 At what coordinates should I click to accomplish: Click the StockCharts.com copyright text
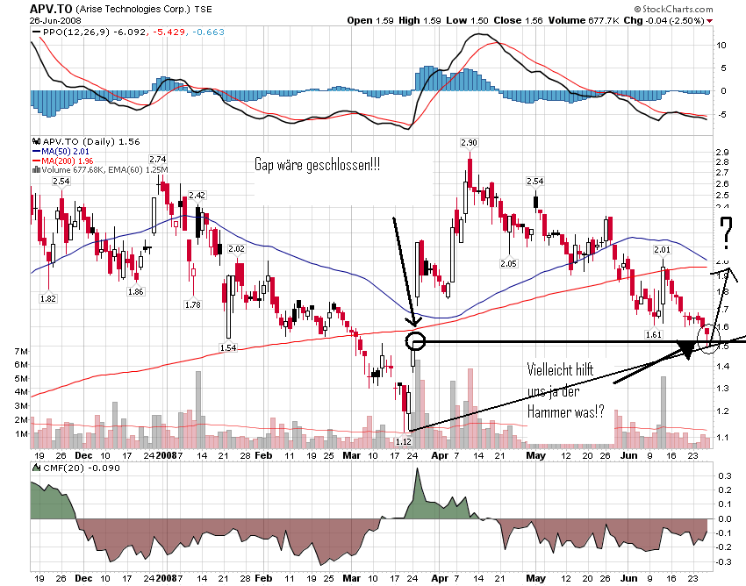pos(673,9)
